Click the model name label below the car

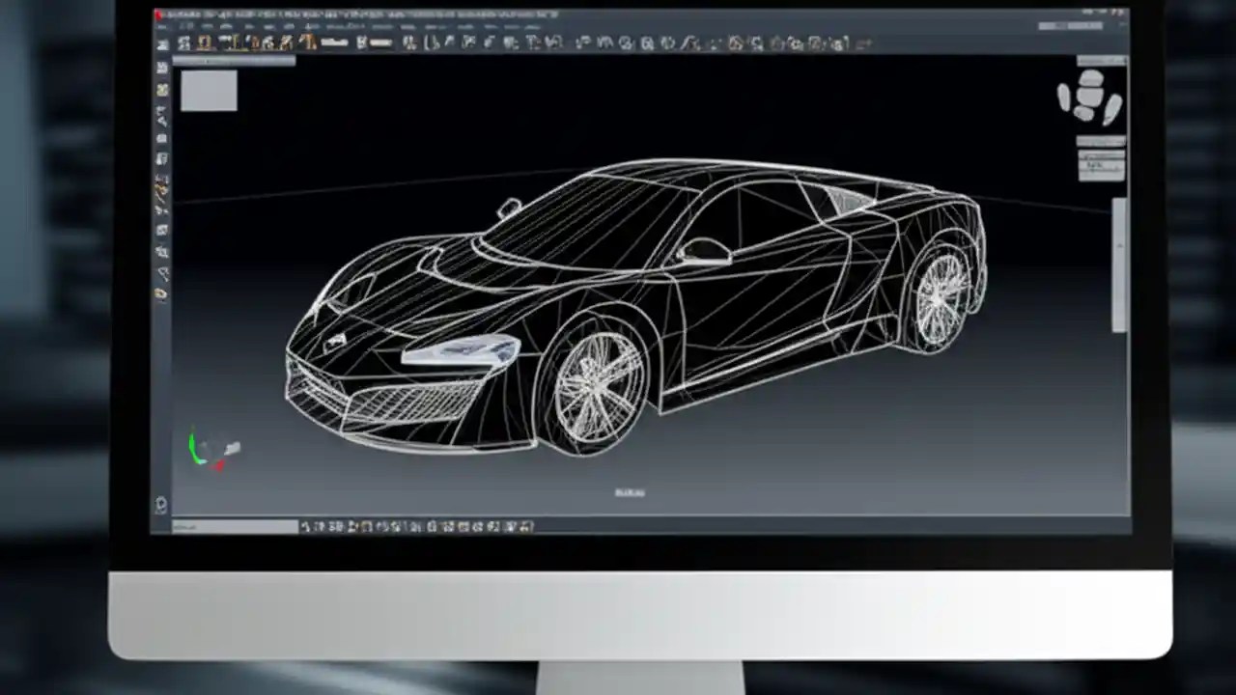(x=629, y=492)
